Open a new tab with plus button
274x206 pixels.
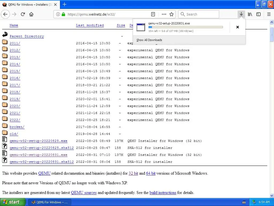click(x=64, y=4)
